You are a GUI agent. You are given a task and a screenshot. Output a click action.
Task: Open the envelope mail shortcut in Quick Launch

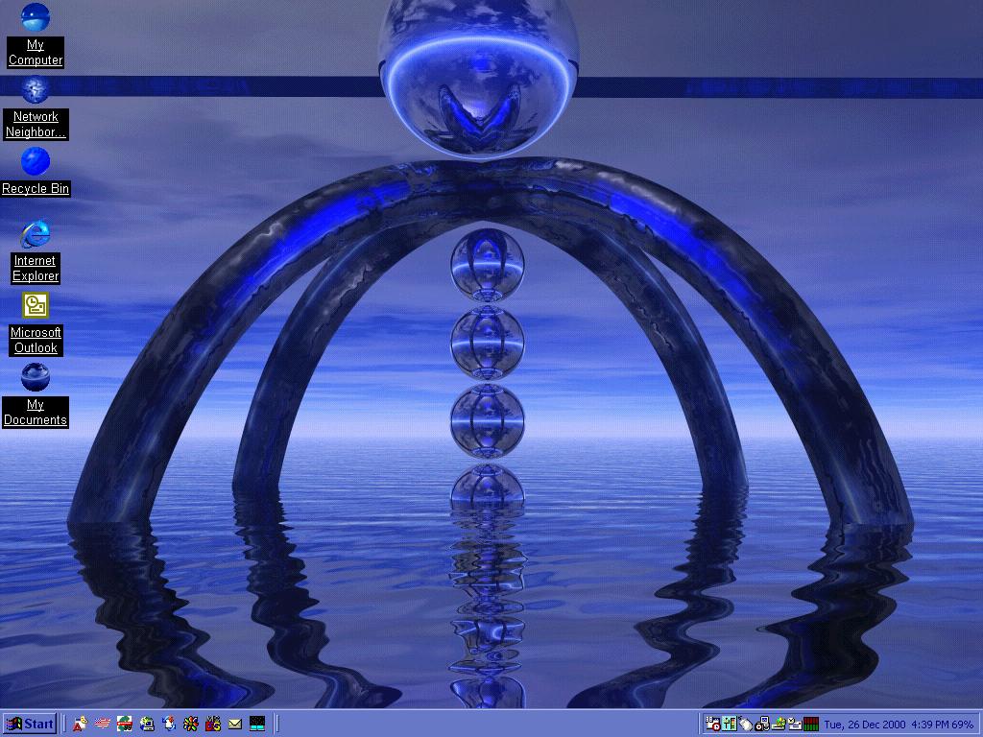235,724
